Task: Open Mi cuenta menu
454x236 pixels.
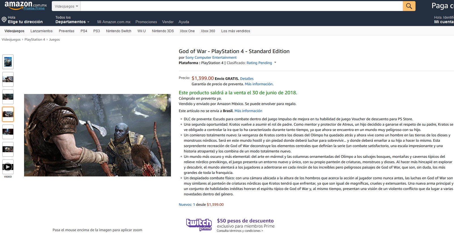Action: click(x=444, y=22)
